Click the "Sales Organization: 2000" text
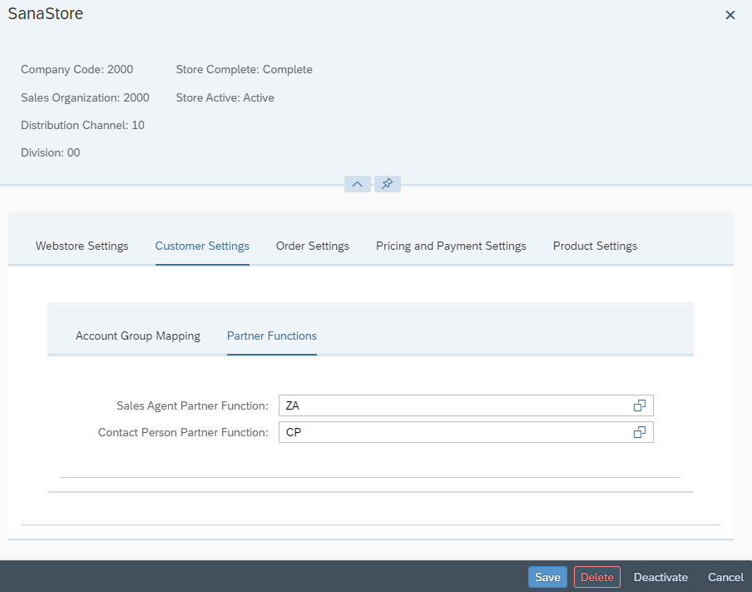The width and height of the screenshot is (752, 592). (85, 98)
